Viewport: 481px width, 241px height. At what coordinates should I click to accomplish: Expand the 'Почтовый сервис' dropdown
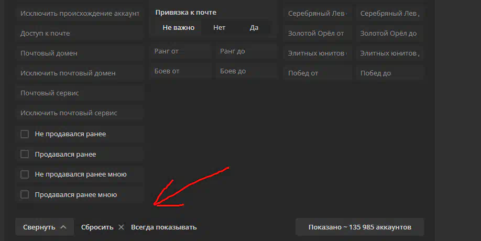(79, 93)
